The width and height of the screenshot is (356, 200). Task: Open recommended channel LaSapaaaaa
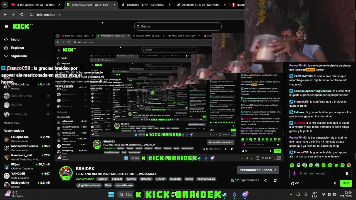point(26,139)
